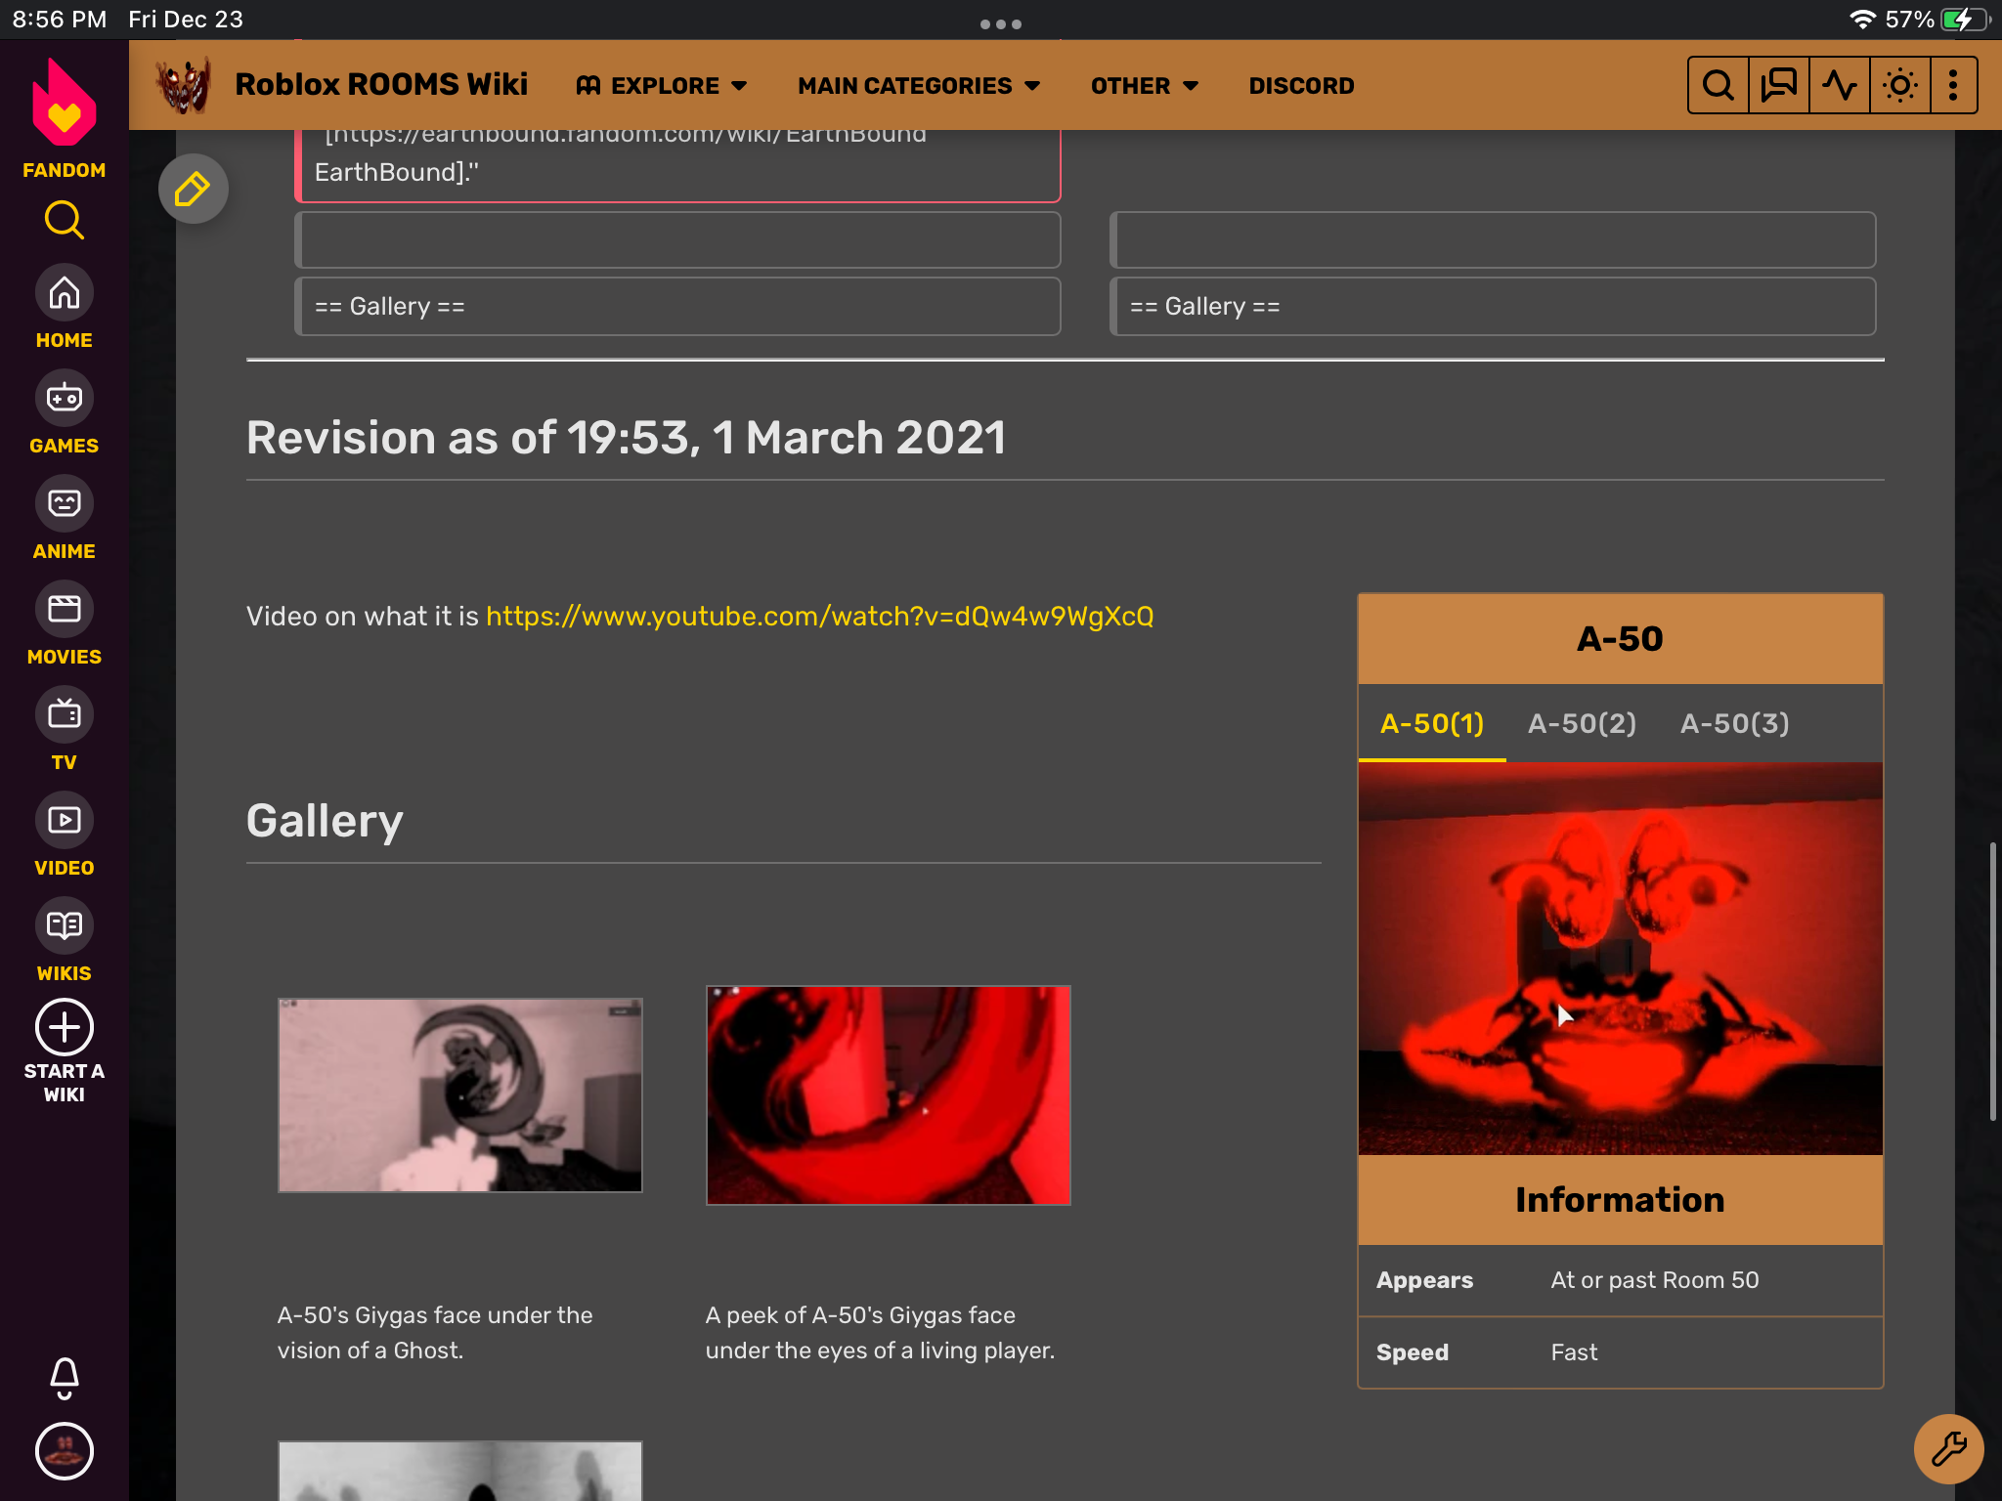Click the pencil edit icon
The width and height of the screenshot is (2002, 1501).
click(193, 189)
